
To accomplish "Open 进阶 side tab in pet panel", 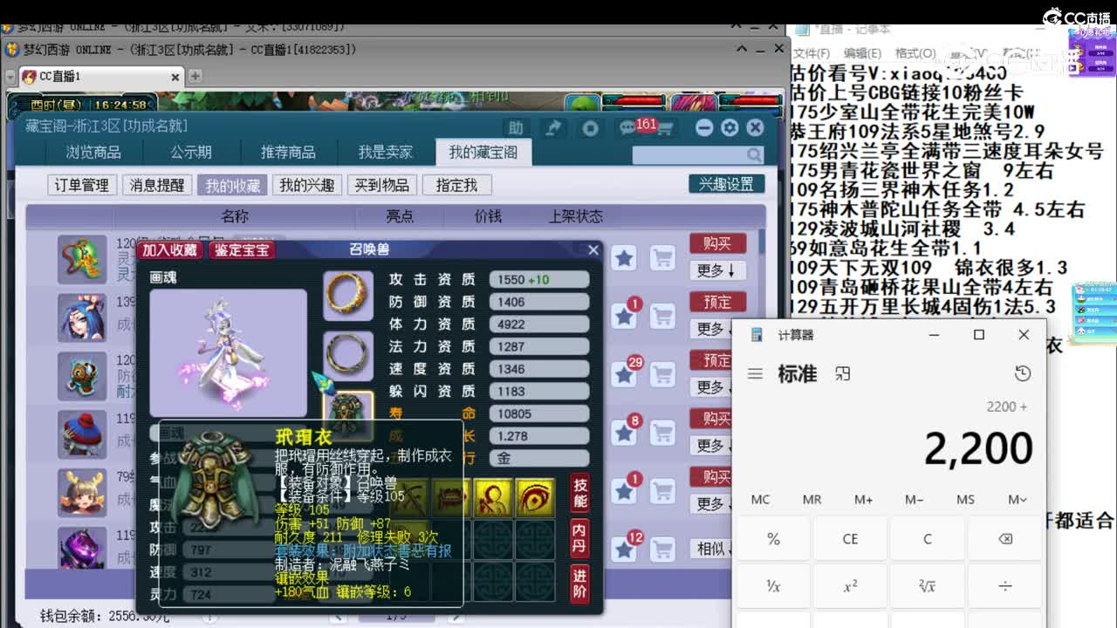I will point(580,584).
